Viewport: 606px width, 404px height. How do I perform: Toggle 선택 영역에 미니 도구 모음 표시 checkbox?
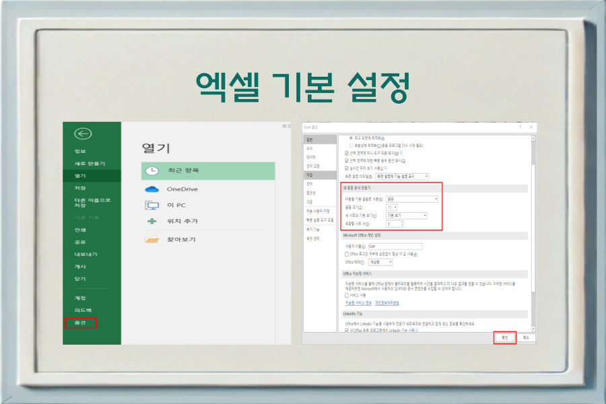347,153
